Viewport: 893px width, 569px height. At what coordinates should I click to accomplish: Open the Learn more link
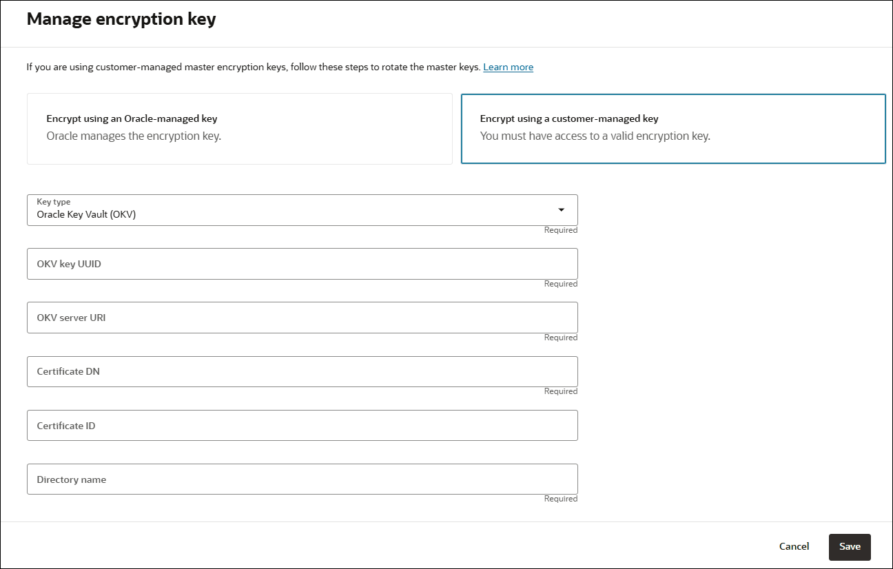(x=508, y=67)
